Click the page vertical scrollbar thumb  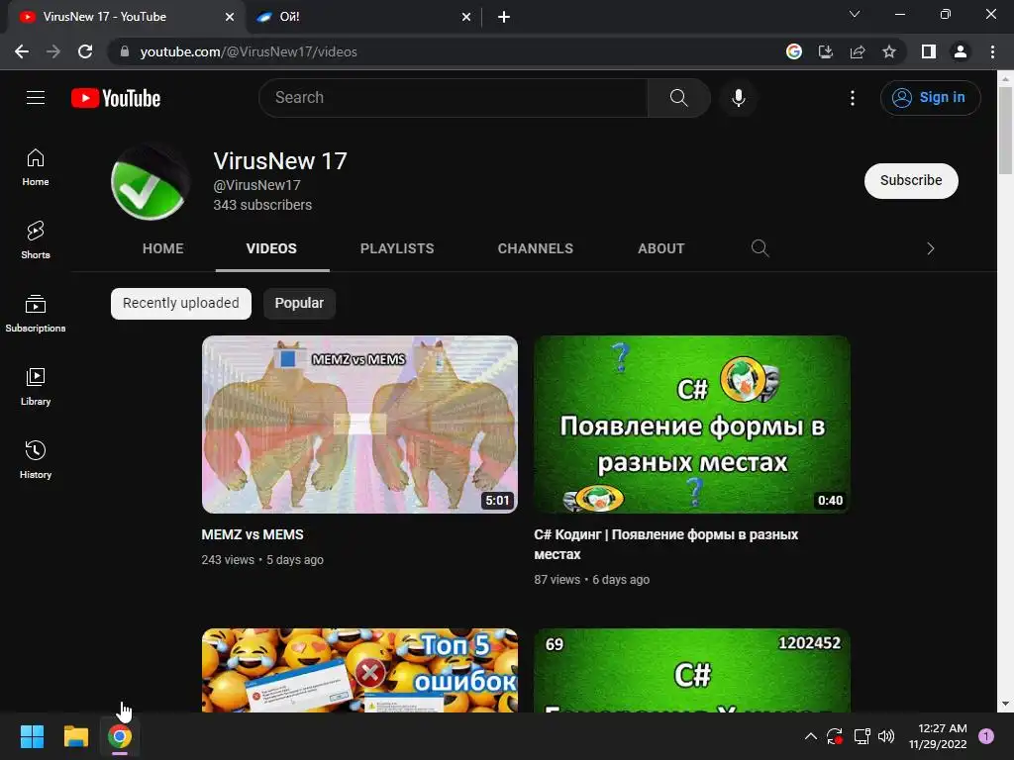click(1005, 130)
